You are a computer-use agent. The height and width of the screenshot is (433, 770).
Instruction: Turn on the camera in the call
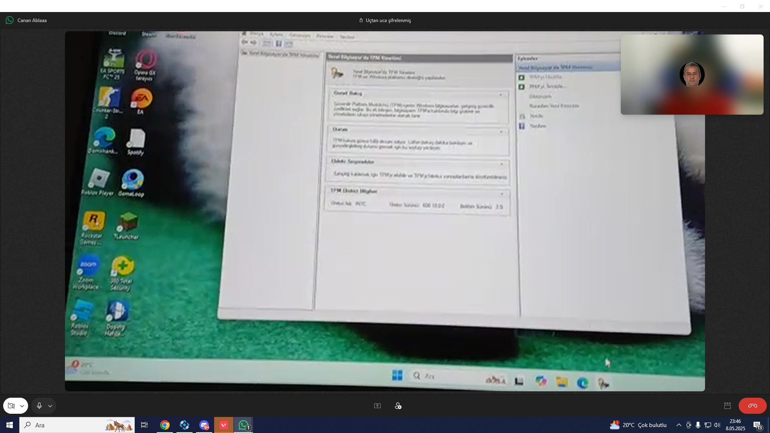pyautogui.click(x=11, y=406)
